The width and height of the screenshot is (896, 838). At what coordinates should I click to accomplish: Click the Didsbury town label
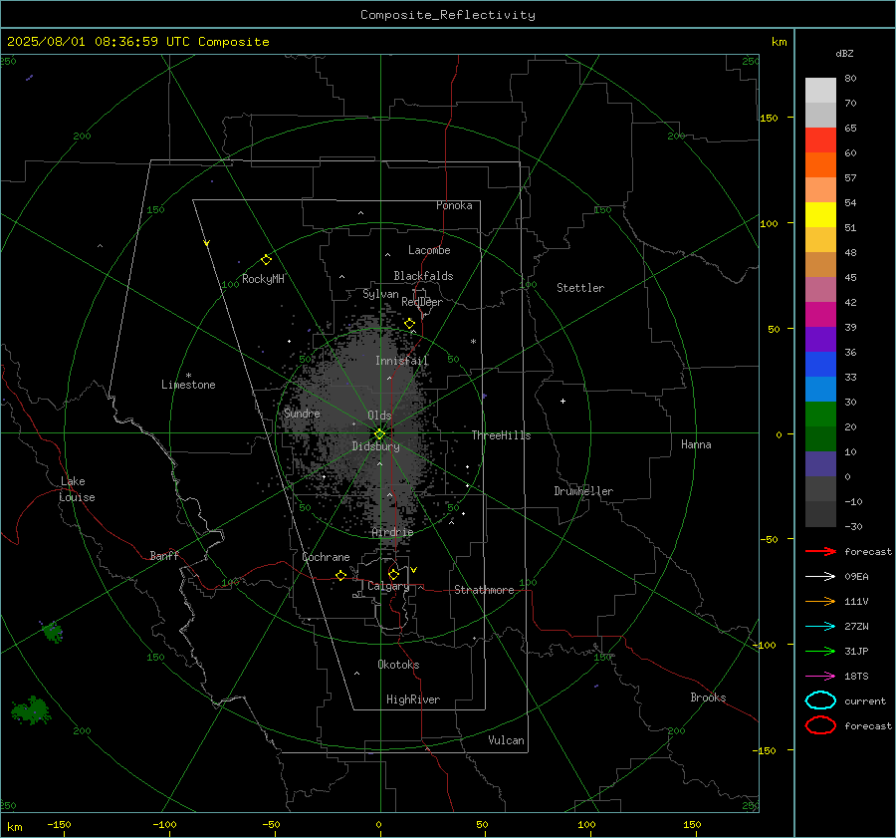[x=375, y=446]
